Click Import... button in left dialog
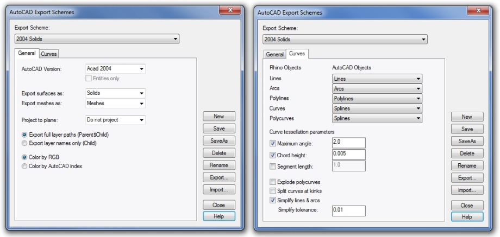This screenshot has height=237, width=500. coord(219,190)
